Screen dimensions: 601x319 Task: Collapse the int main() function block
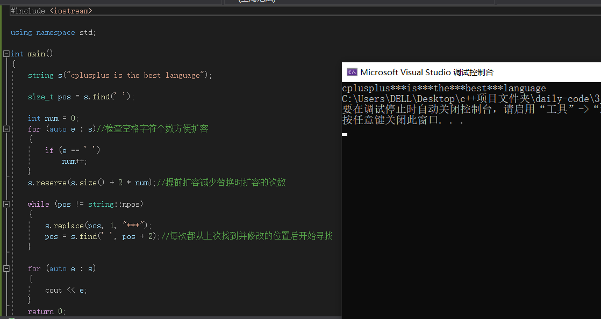tap(6, 54)
